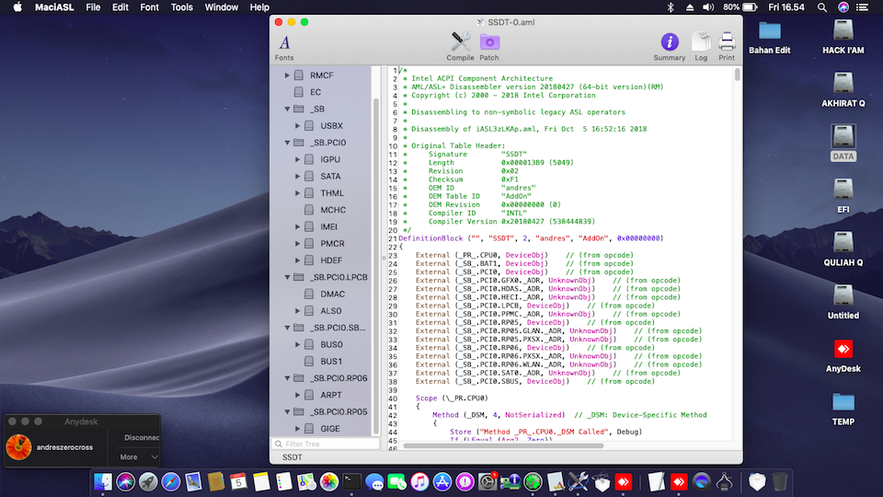Viewport: 883px width, 497px height.
Task: Click the Disconnect button in Anydesk
Action: pyautogui.click(x=141, y=438)
